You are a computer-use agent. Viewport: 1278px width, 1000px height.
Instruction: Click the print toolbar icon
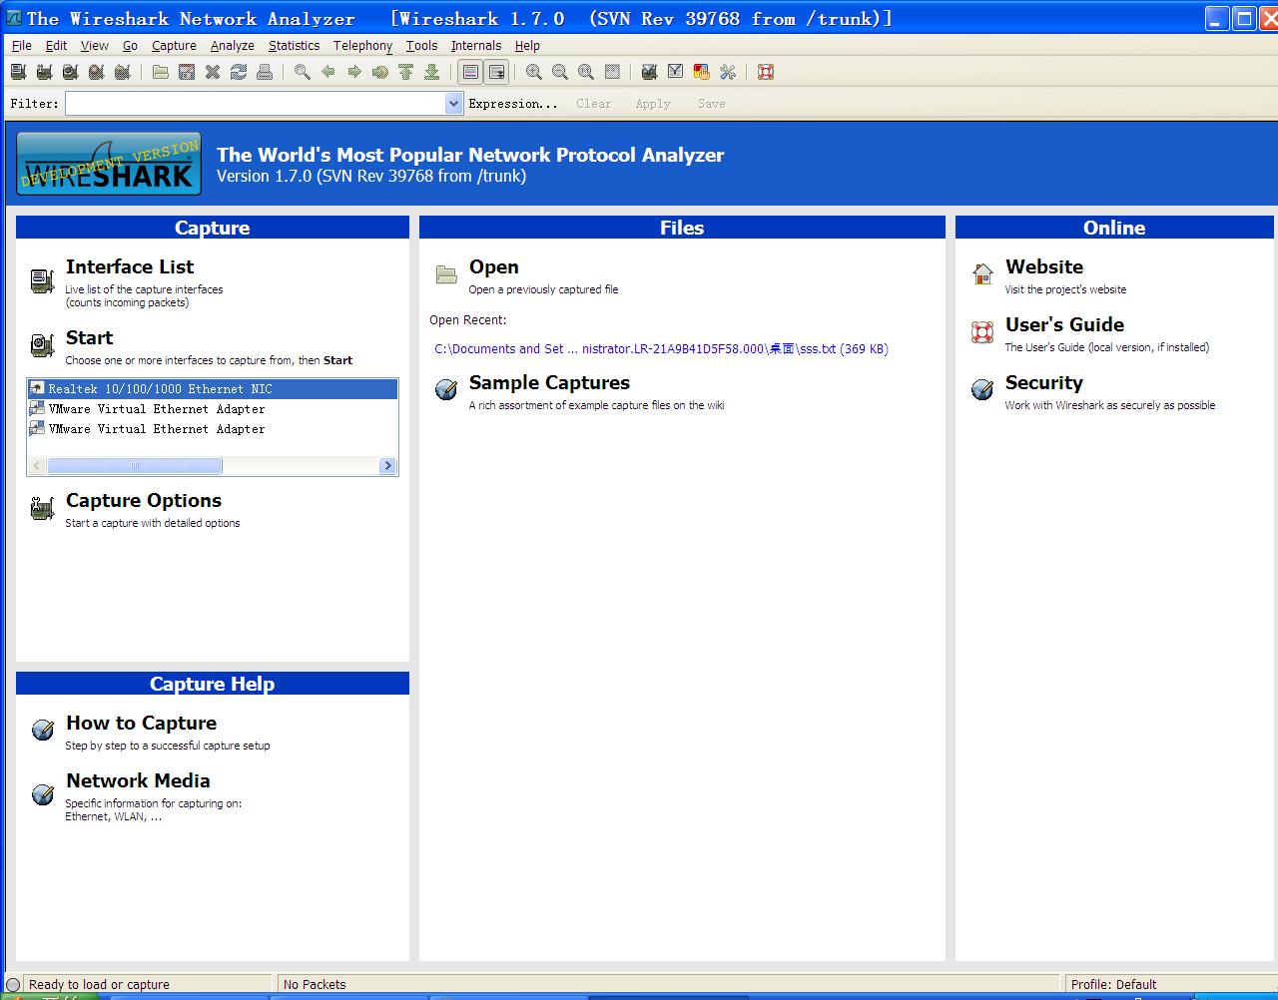pos(264,72)
